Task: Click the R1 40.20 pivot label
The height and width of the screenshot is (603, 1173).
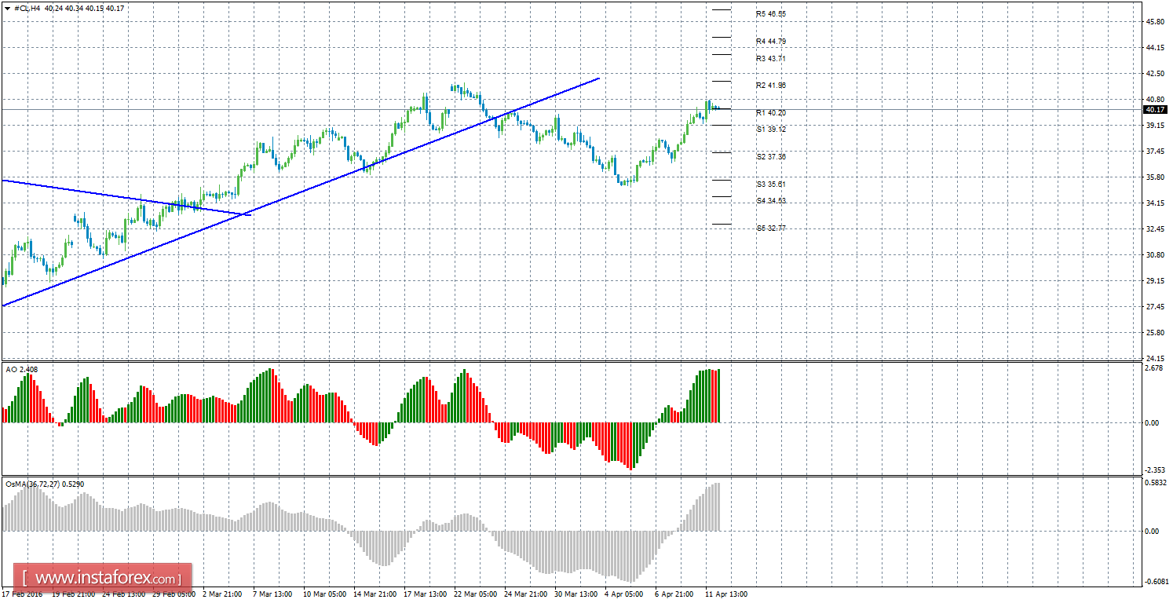Action: 771,112
